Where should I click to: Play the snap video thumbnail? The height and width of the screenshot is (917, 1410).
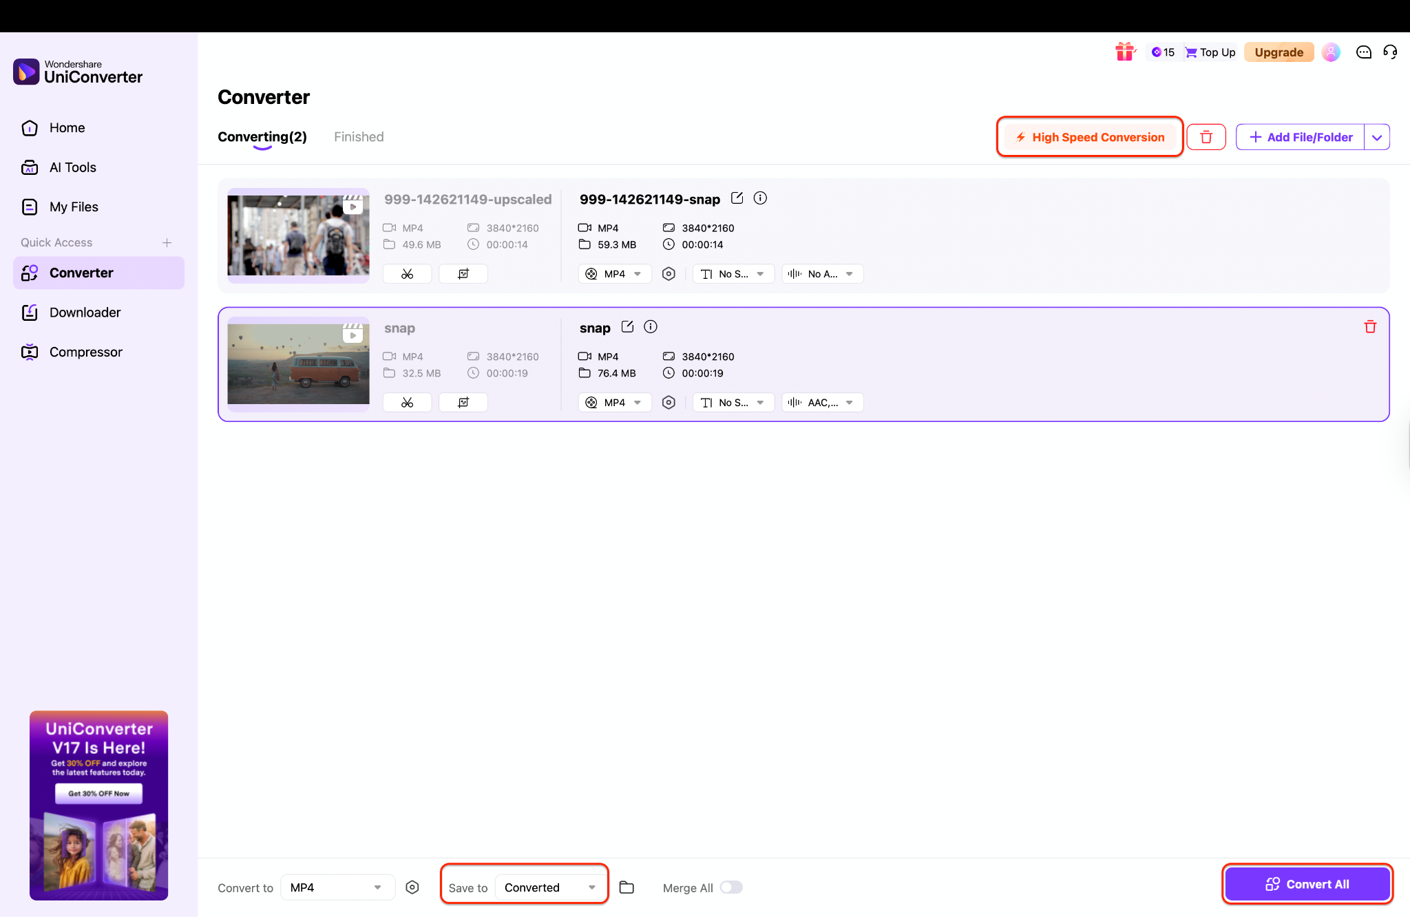[353, 335]
